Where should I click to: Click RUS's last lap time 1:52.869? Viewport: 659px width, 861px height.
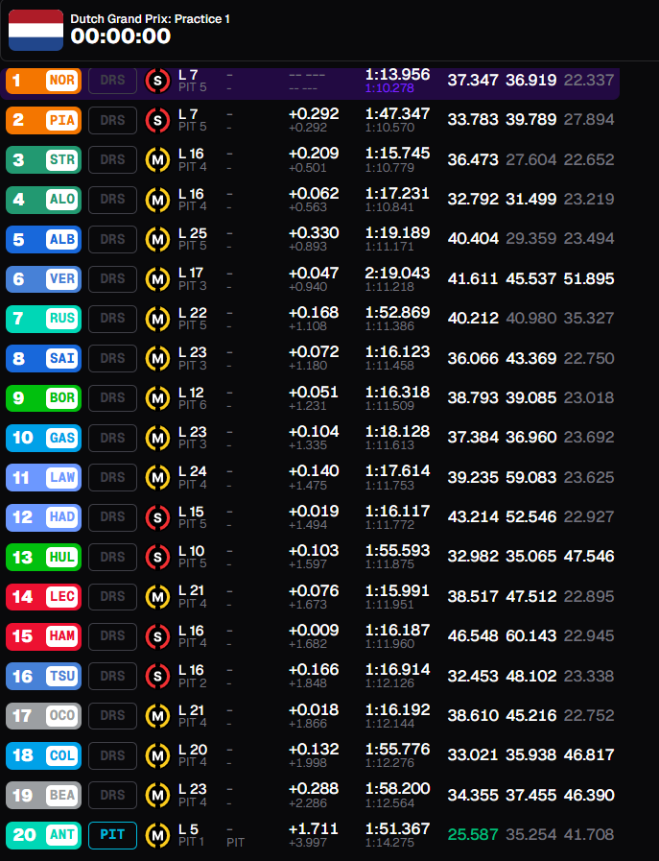398,313
